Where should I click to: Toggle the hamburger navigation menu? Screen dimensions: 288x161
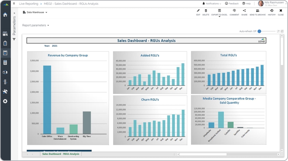pyautogui.click(x=14, y=4)
